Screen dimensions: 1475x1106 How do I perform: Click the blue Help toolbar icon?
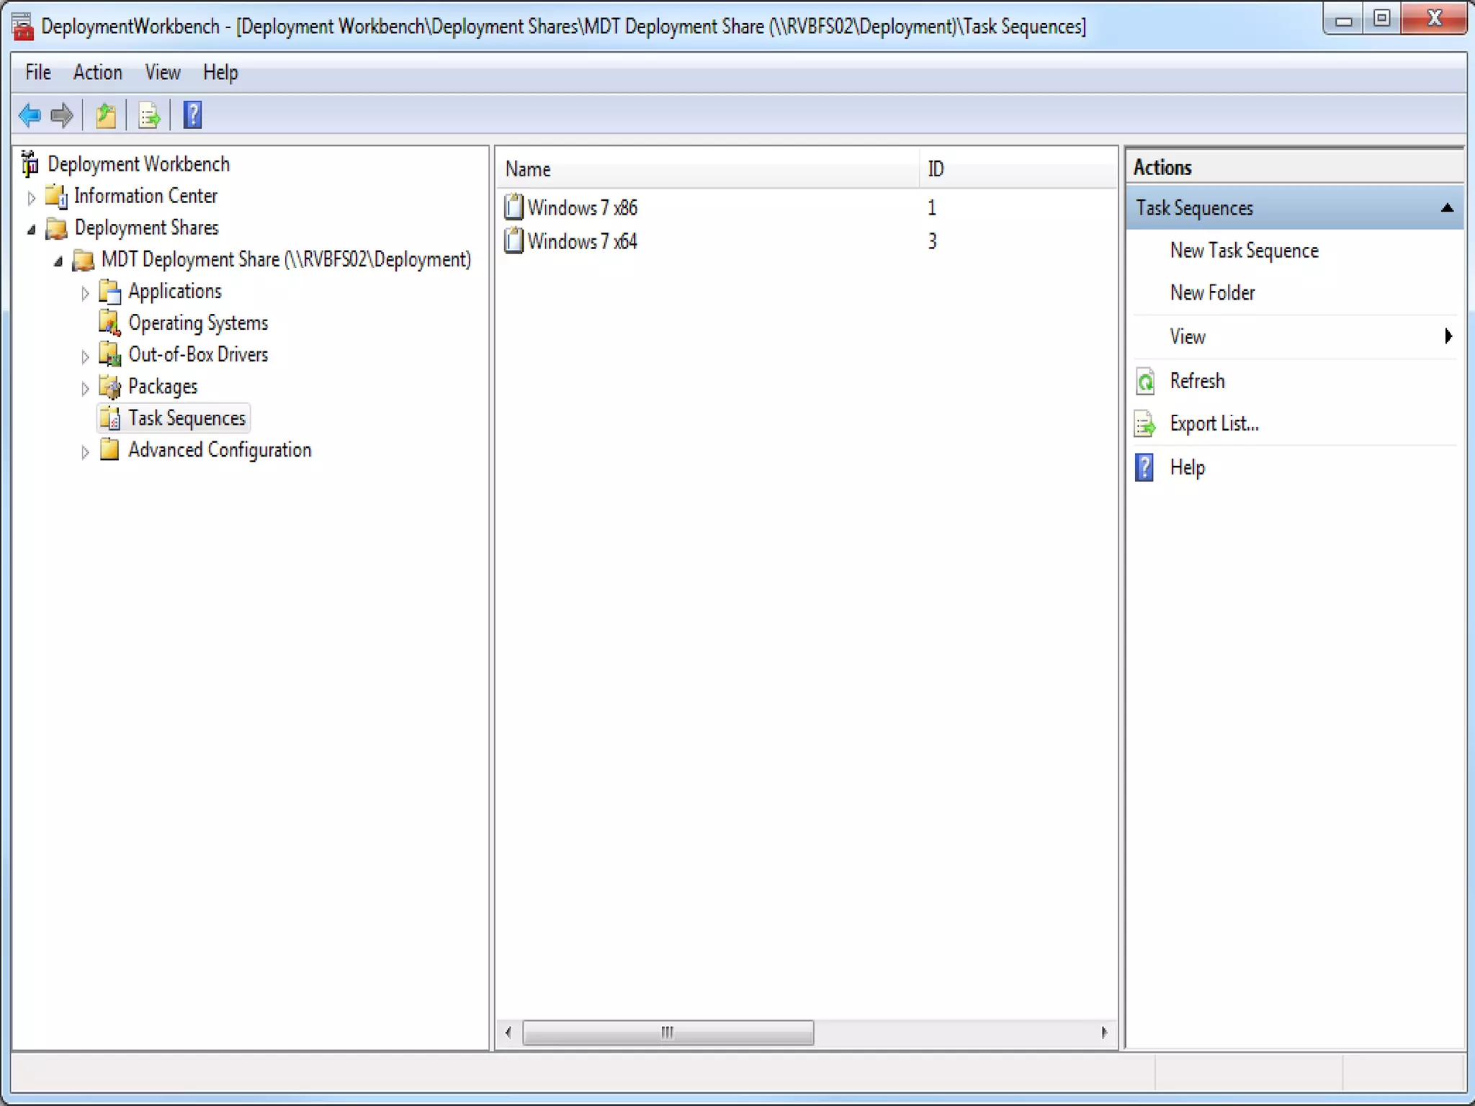tap(192, 115)
